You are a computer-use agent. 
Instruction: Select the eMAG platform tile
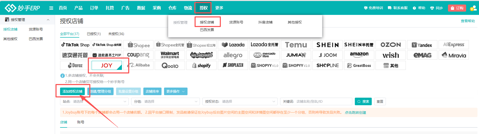point(422,55)
